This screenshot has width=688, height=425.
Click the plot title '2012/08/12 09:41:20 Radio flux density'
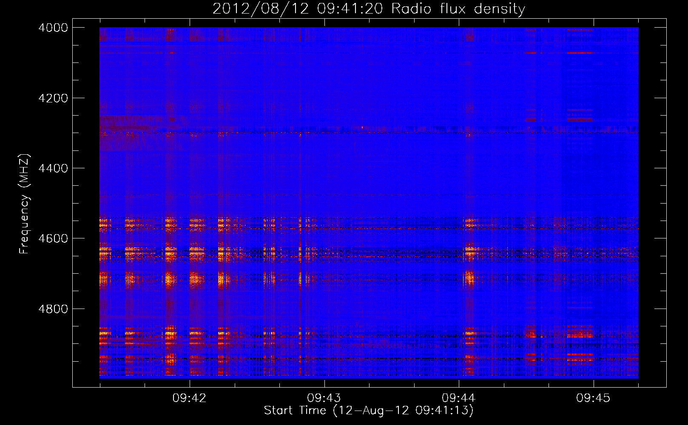pos(369,9)
